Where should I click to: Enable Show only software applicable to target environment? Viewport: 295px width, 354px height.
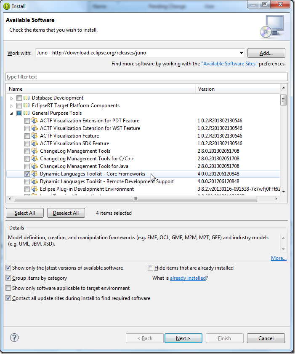pyautogui.click(x=8, y=288)
